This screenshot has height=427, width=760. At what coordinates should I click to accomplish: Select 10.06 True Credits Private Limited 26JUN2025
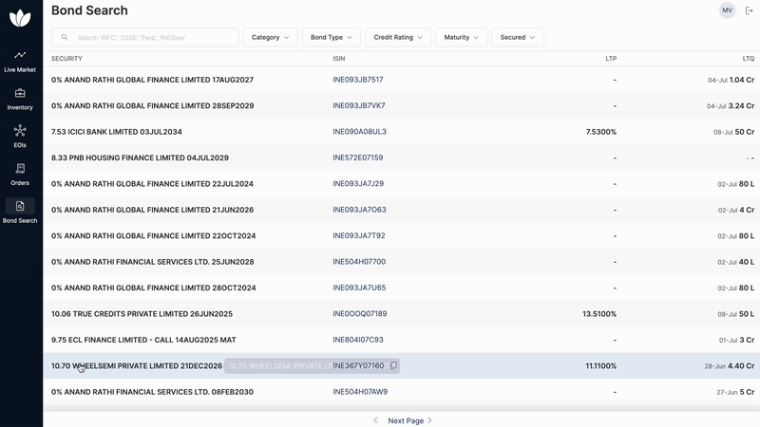pos(142,314)
